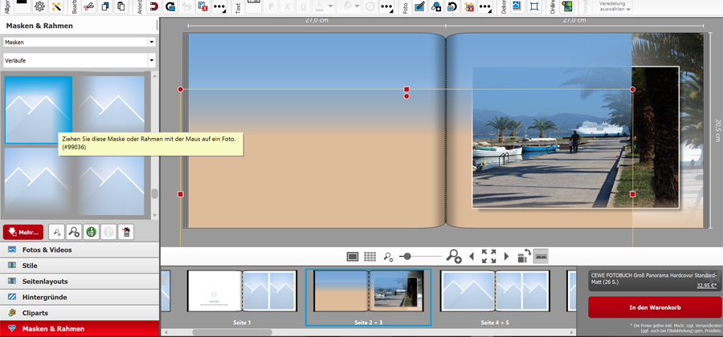The width and height of the screenshot is (723, 337).
Task: Click the zoom-in magnifier below the page
Action: tap(454, 257)
